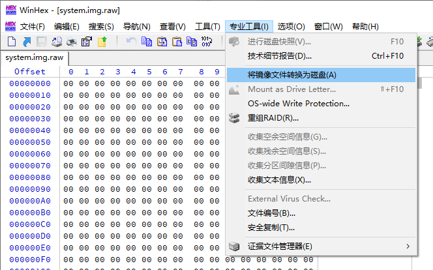Screen dimensions: 433x270
Task: Click the Open disk toolbar icon
Action: click(x=57, y=42)
